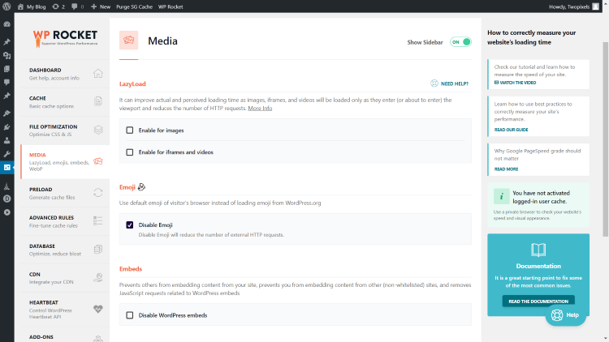Open My Blog in the admin bar

[32, 6]
